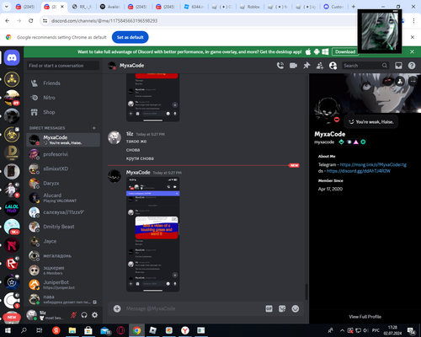Image resolution: width=421 pixels, height=337 pixels.
Task: Select the MyxaCode direct message
Action: tap(63, 140)
